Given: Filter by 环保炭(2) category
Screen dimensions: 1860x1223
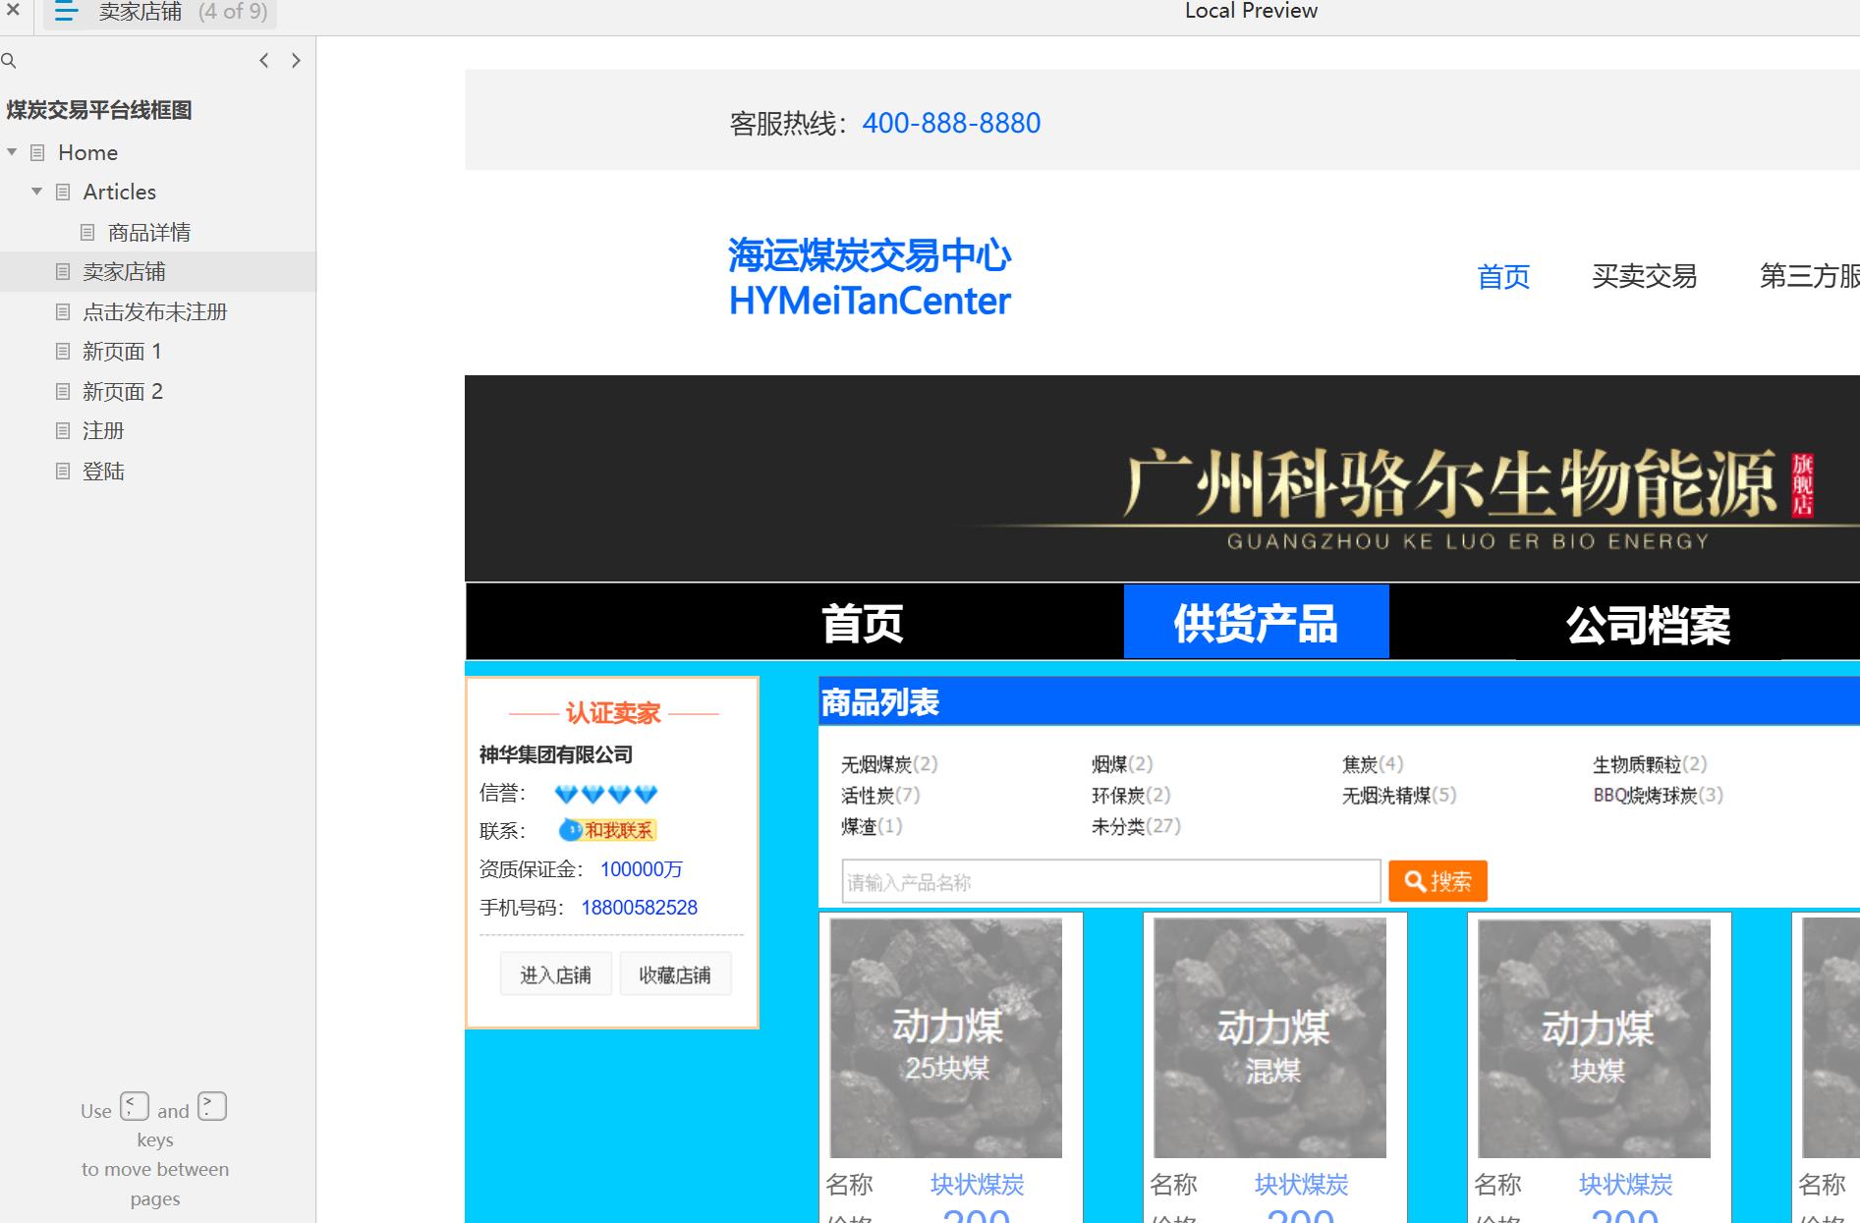Looking at the screenshot, I should [1131, 796].
